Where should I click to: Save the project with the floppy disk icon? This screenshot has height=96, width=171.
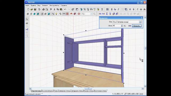(35, 9)
